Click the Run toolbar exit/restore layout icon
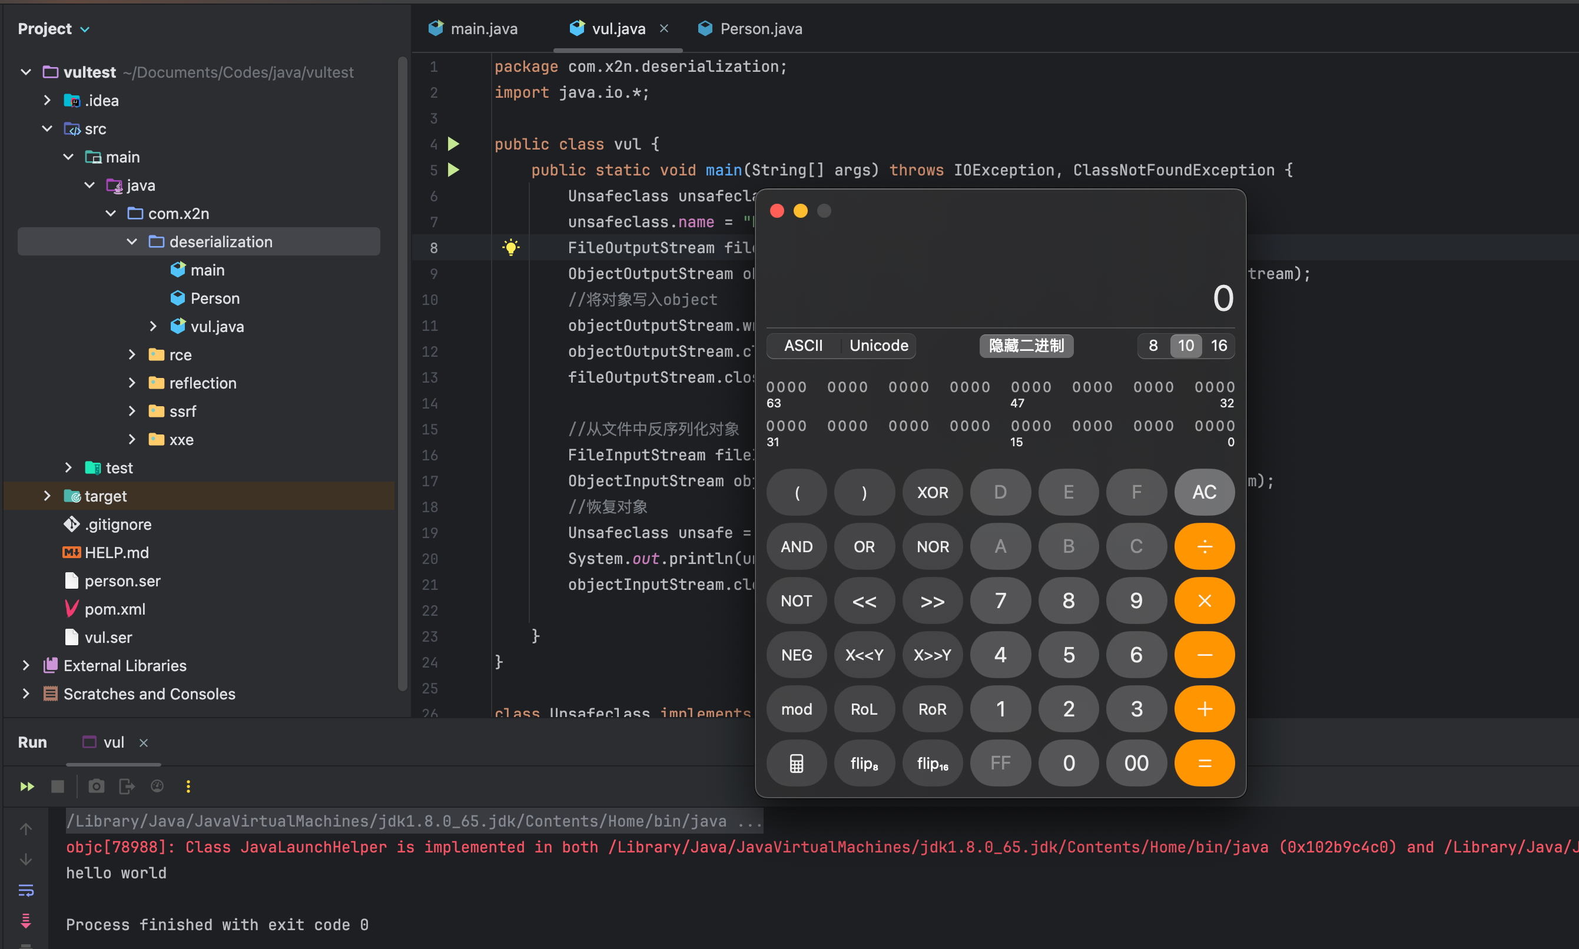Viewport: 1579px width, 949px height. tap(127, 786)
